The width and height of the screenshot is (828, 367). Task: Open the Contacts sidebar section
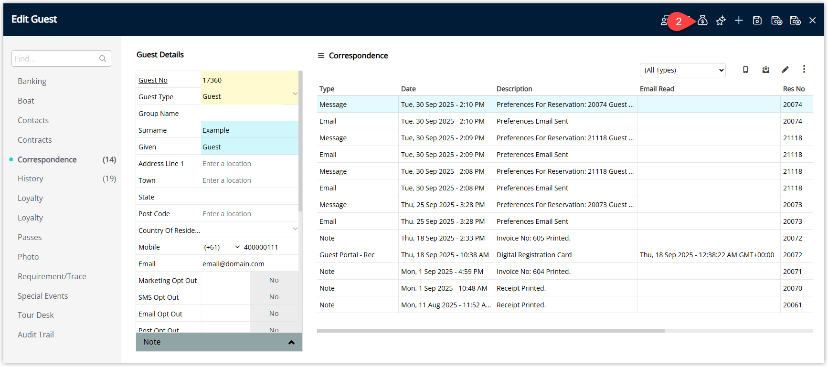point(33,120)
